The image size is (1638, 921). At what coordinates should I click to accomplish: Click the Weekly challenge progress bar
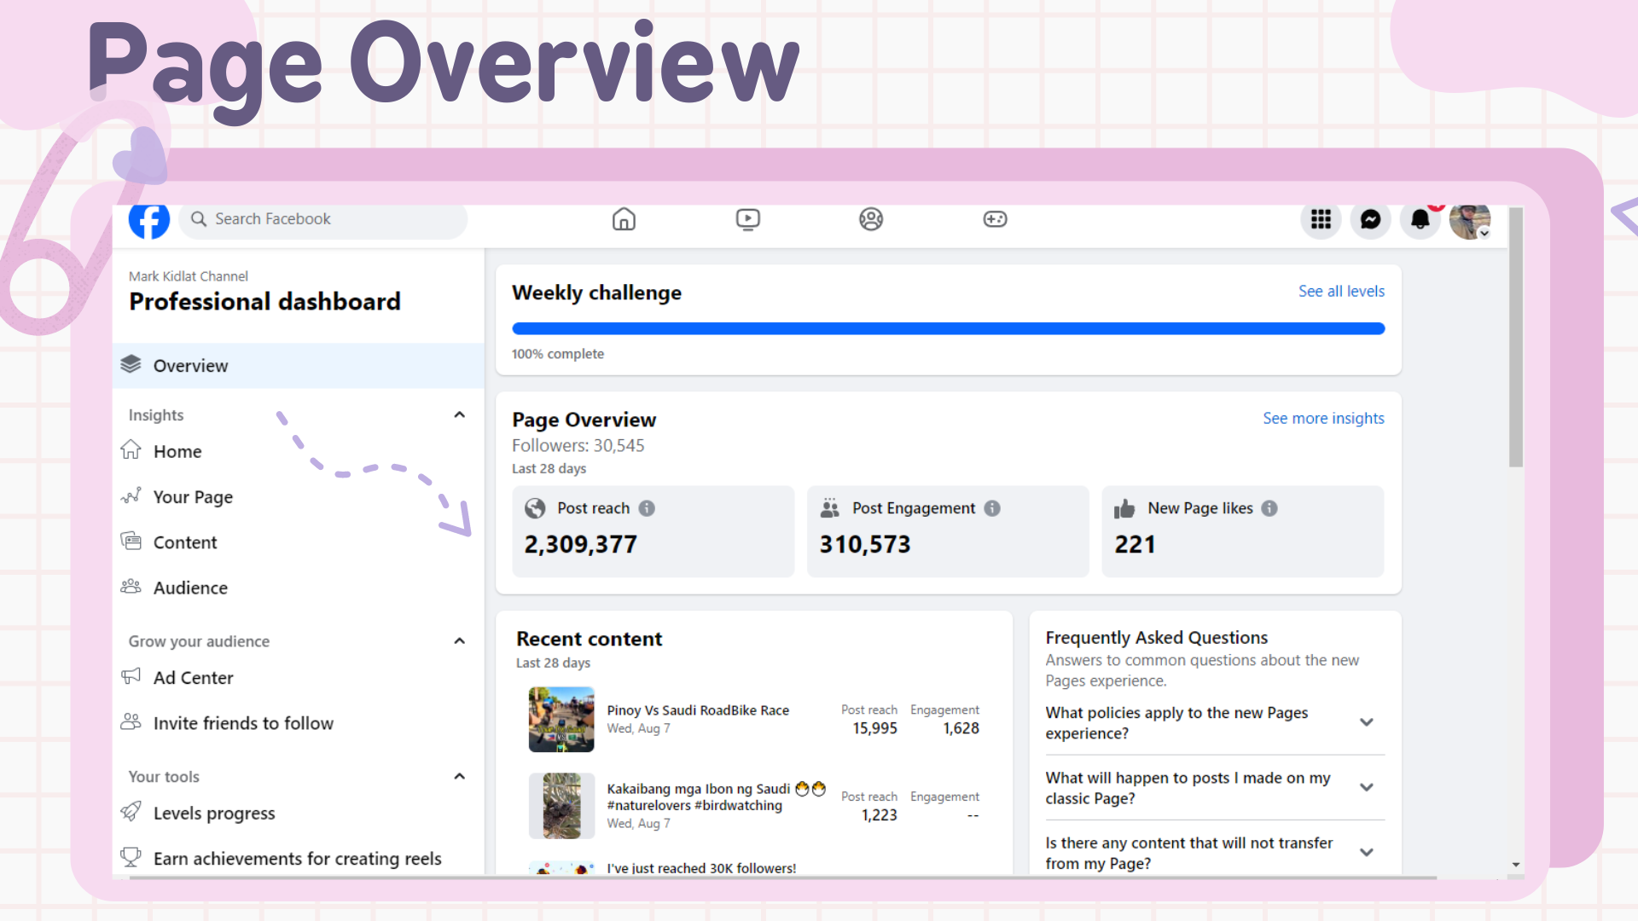947,328
